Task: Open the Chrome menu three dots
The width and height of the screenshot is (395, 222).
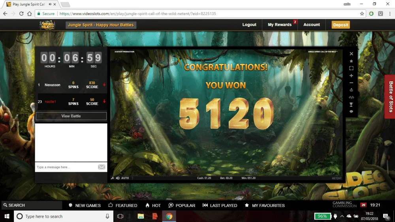Action: coord(390,13)
